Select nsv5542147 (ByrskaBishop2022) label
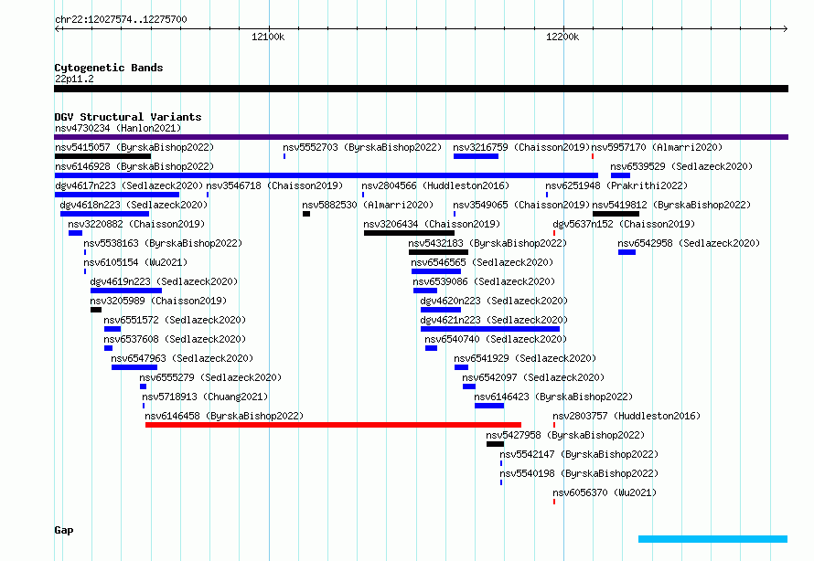The height and width of the screenshot is (561, 814). [579, 454]
